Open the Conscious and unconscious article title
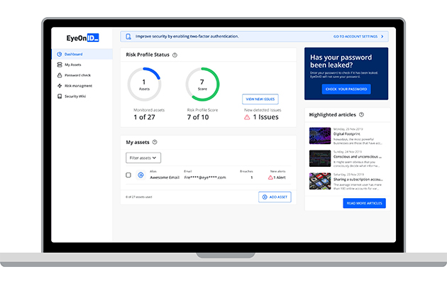The width and height of the screenshot is (447, 284). click(x=358, y=157)
